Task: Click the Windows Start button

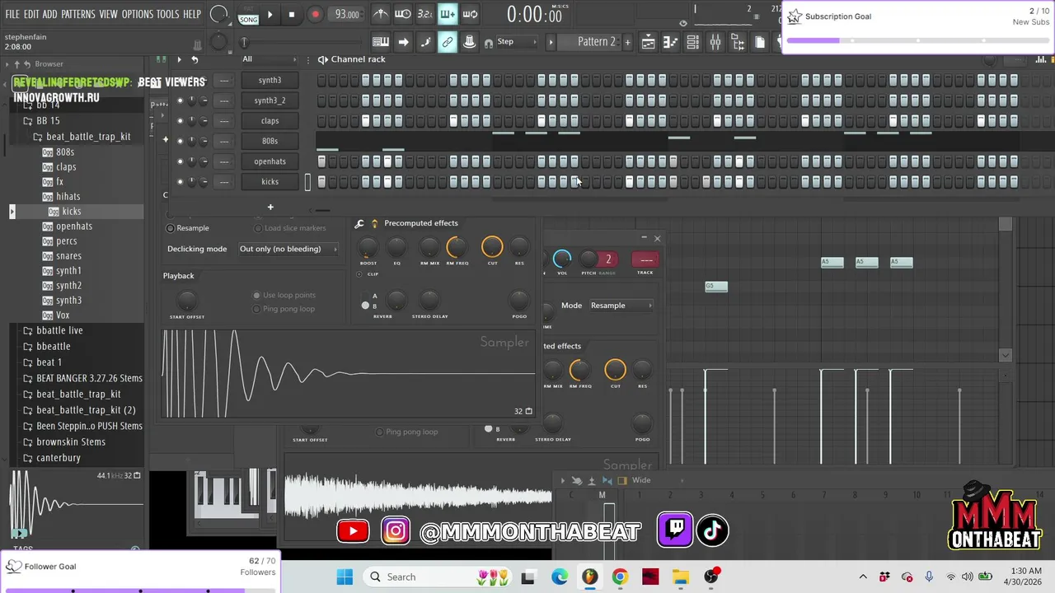Action: 345,577
